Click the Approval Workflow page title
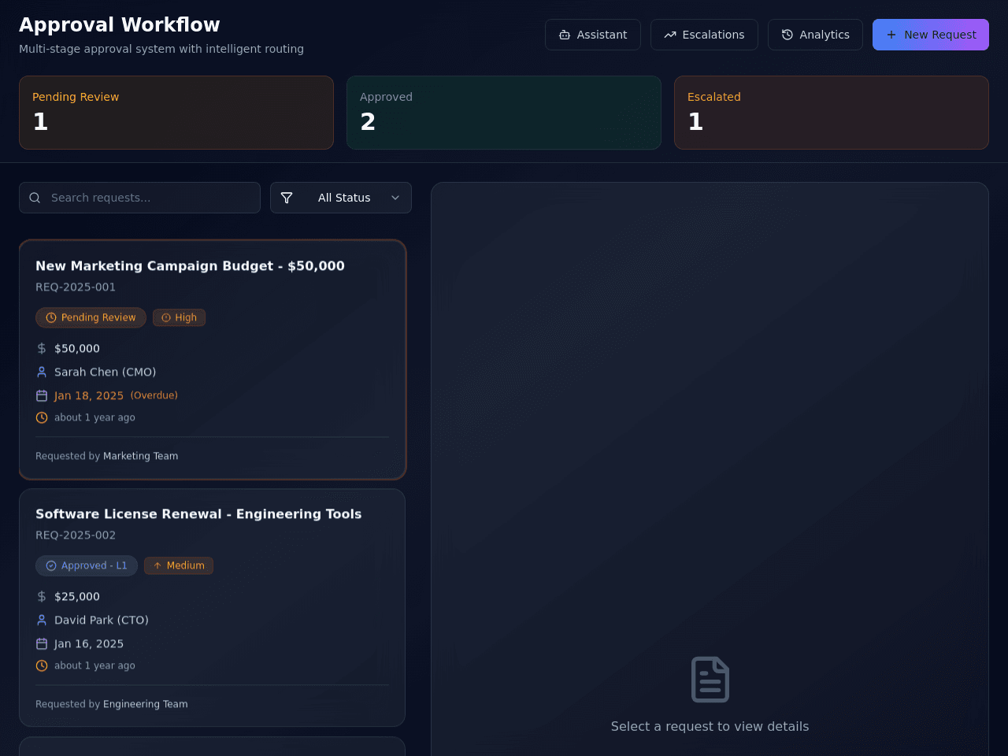Image resolution: width=1008 pixels, height=756 pixels. point(120,24)
